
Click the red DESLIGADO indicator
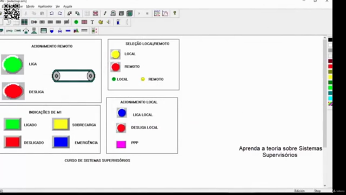12,142
